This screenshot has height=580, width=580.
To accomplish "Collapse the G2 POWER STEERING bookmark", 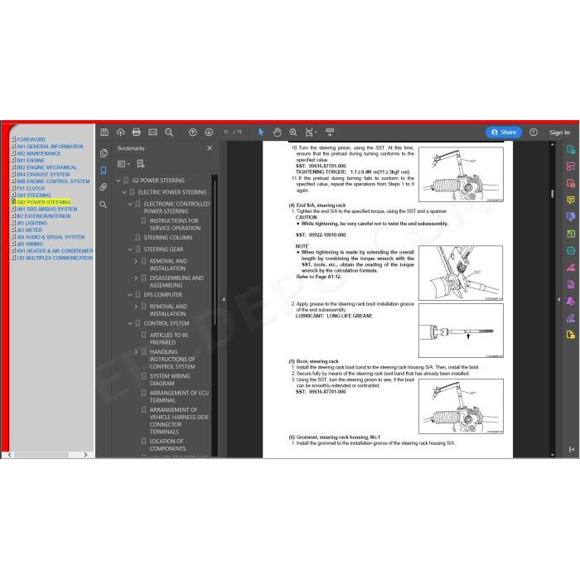I will click(x=118, y=181).
